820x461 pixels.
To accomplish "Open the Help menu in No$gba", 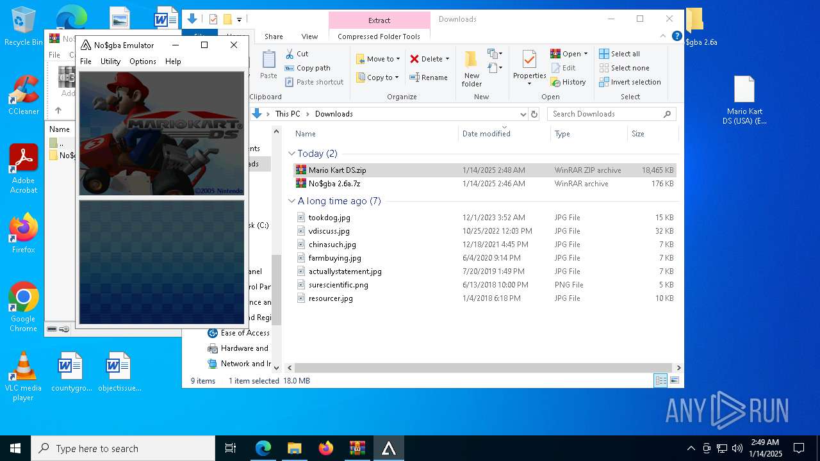I will tap(173, 61).
